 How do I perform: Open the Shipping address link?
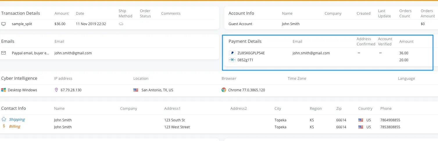pyautogui.click(x=17, y=119)
